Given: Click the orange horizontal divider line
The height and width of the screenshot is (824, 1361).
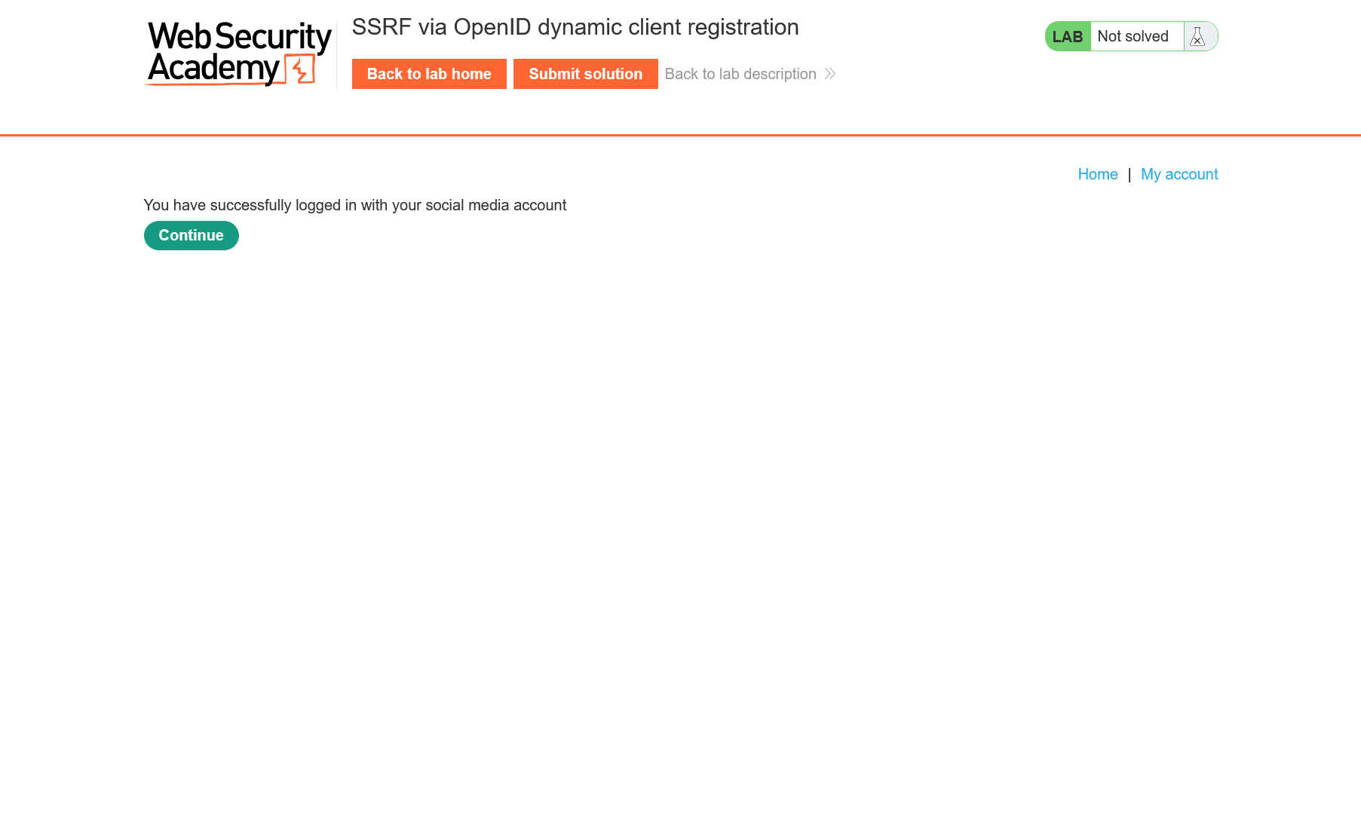Looking at the screenshot, I should tap(680, 135).
